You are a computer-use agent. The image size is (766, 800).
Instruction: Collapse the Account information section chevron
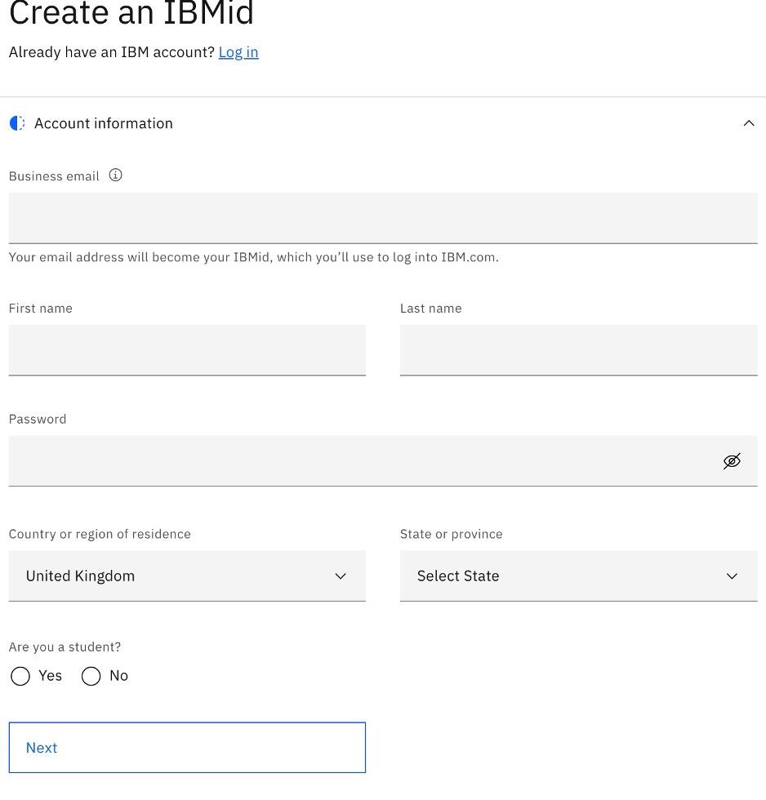pyautogui.click(x=749, y=123)
